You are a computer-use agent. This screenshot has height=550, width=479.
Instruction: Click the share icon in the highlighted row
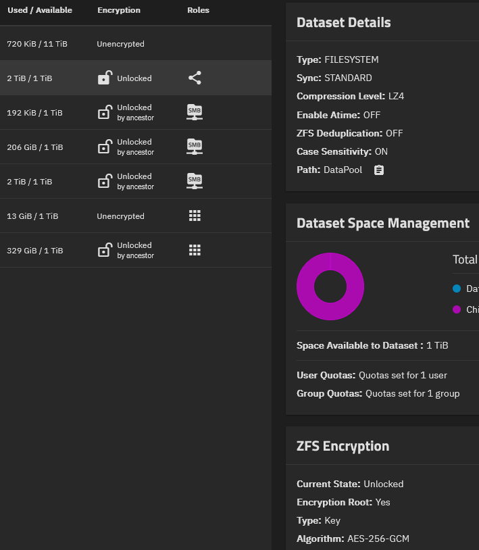point(195,78)
